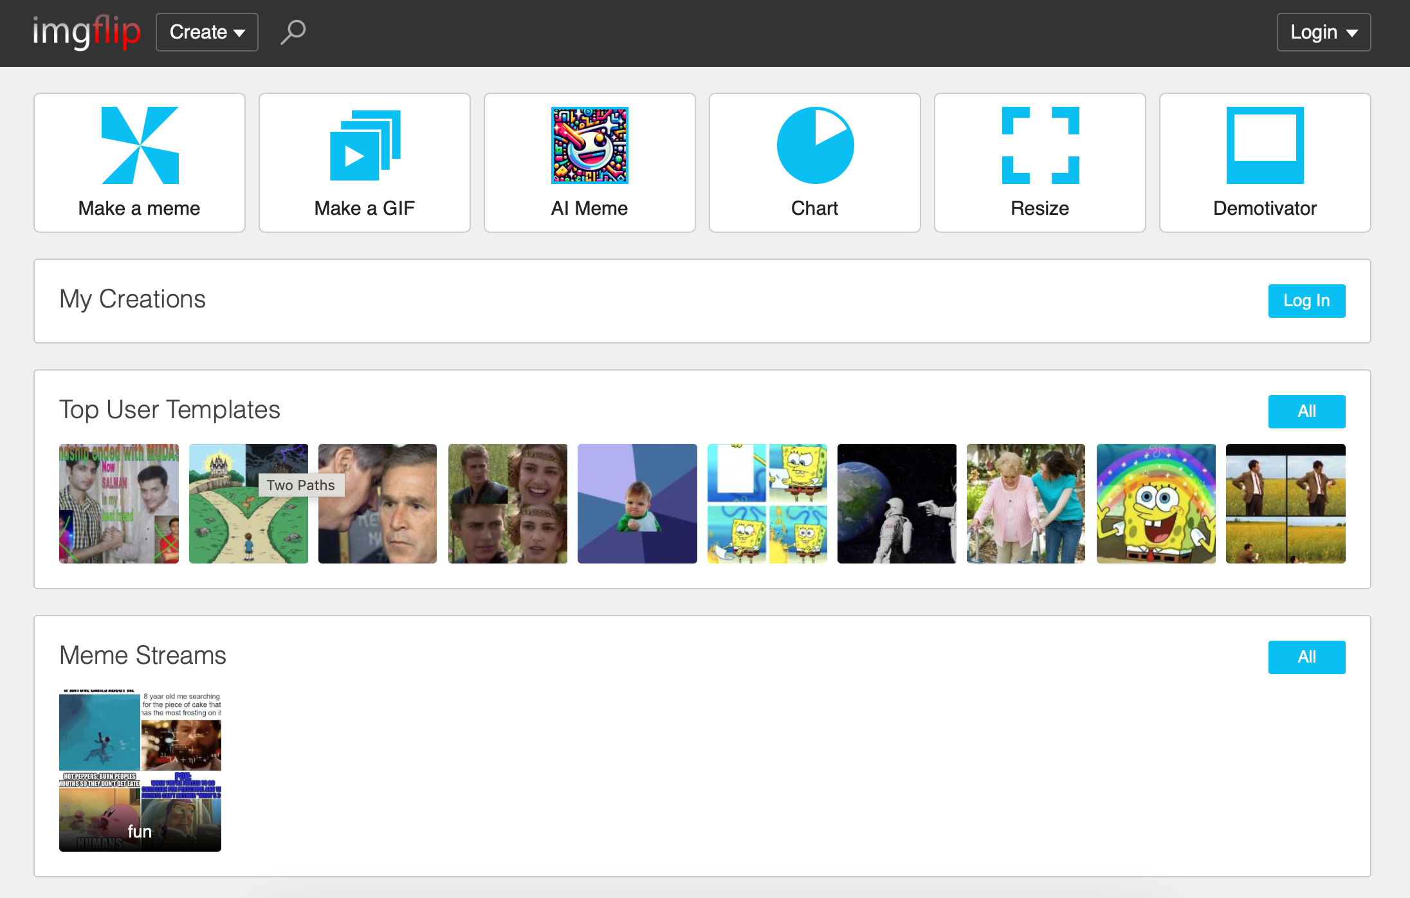
Task: Click the Make a meme label
Action: 139,208
